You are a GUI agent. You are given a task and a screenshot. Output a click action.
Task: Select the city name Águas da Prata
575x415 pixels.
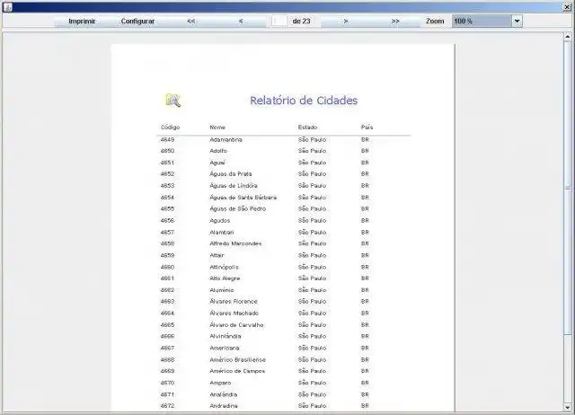[231, 173]
